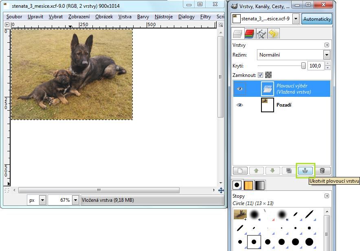
Task: Switch to the Channels tab
Action: pyautogui.click(x=250, y=34)
